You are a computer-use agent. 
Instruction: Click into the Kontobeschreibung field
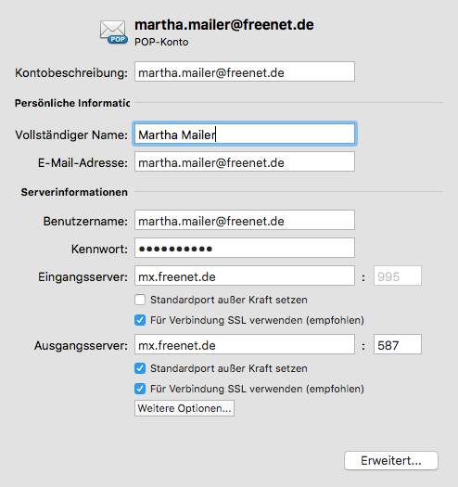click(x=245, y=71)
